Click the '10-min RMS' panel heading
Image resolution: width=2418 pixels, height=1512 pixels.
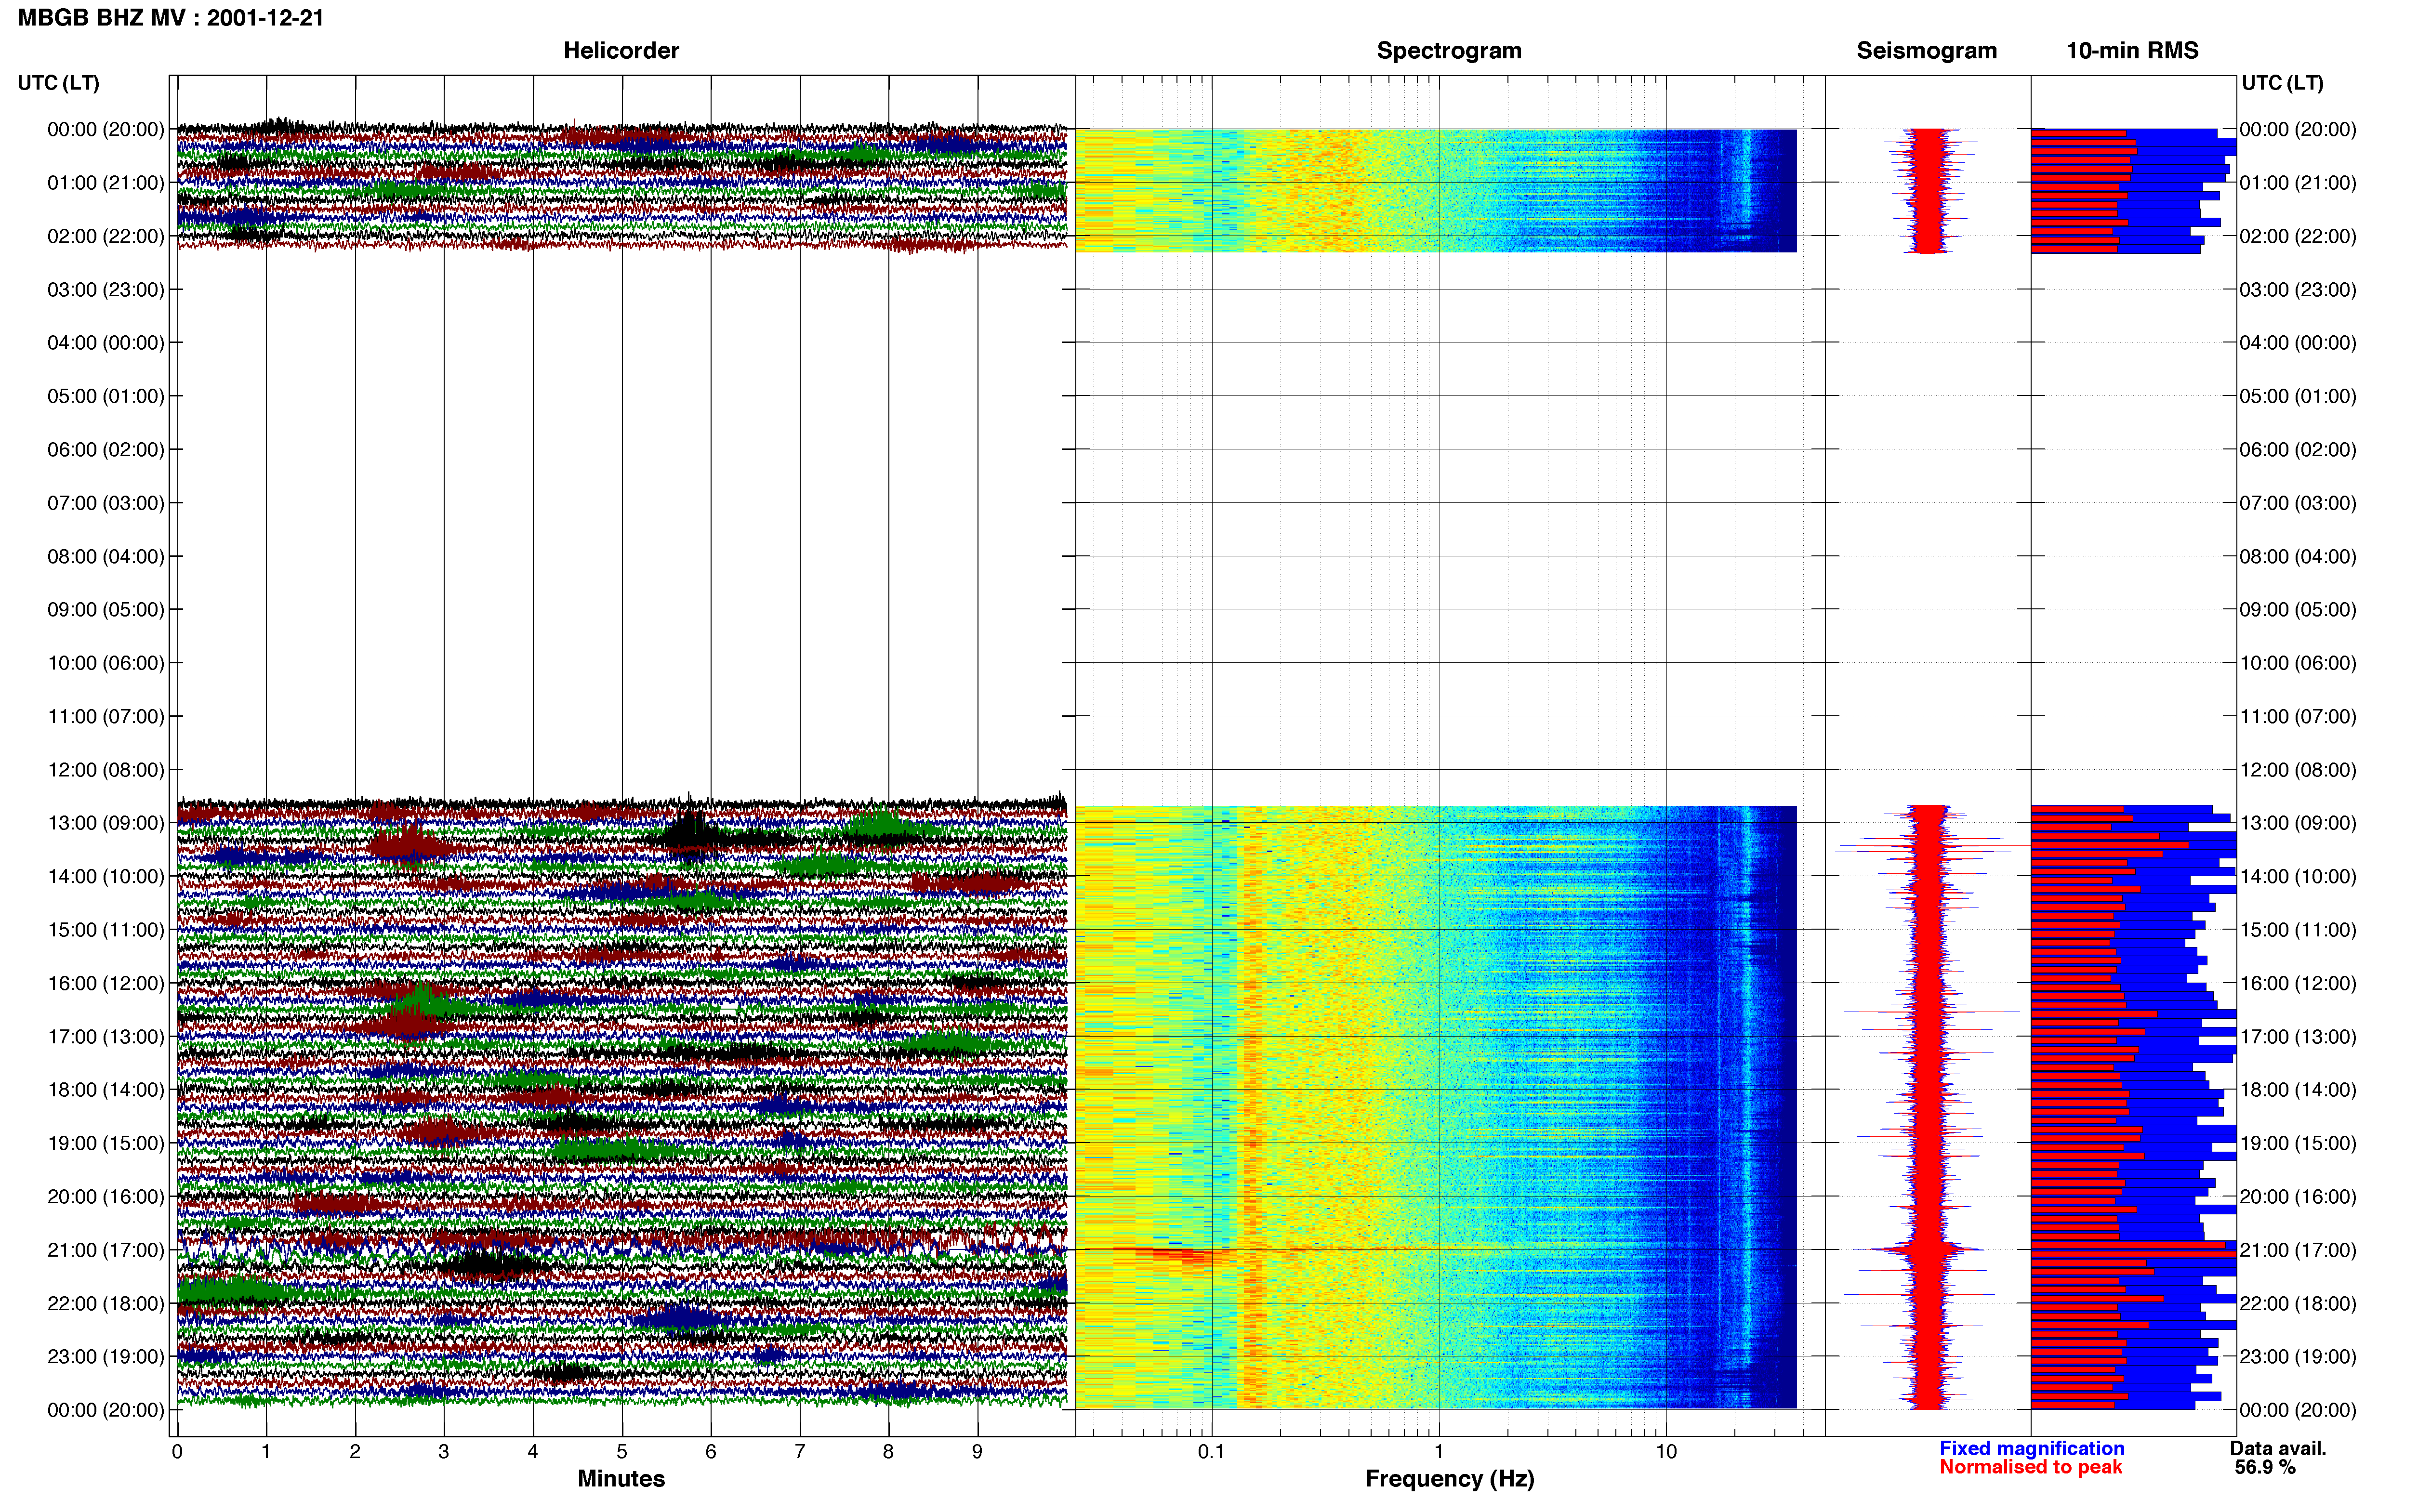tap(2132, 50)
